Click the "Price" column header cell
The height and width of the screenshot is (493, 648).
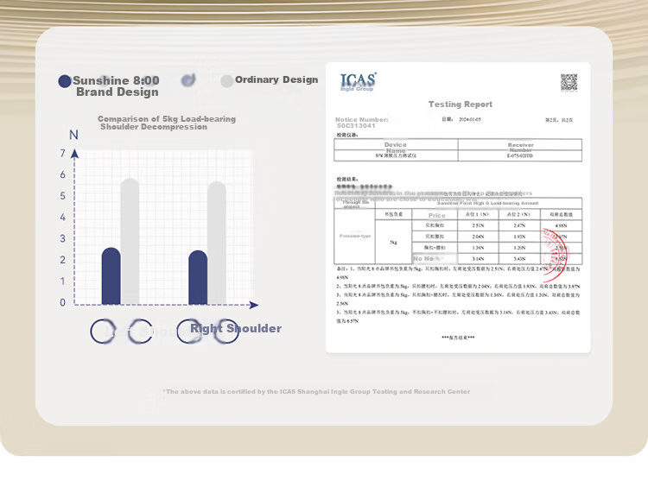[435, 215]
